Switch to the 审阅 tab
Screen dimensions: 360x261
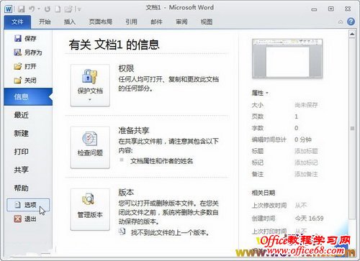(181, 22)
